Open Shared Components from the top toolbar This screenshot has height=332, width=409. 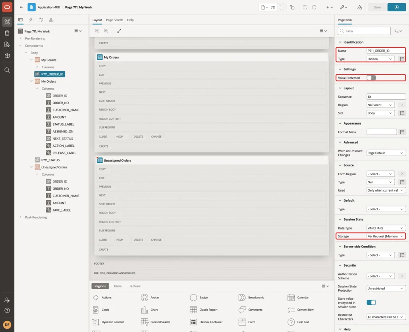(359, 7)
